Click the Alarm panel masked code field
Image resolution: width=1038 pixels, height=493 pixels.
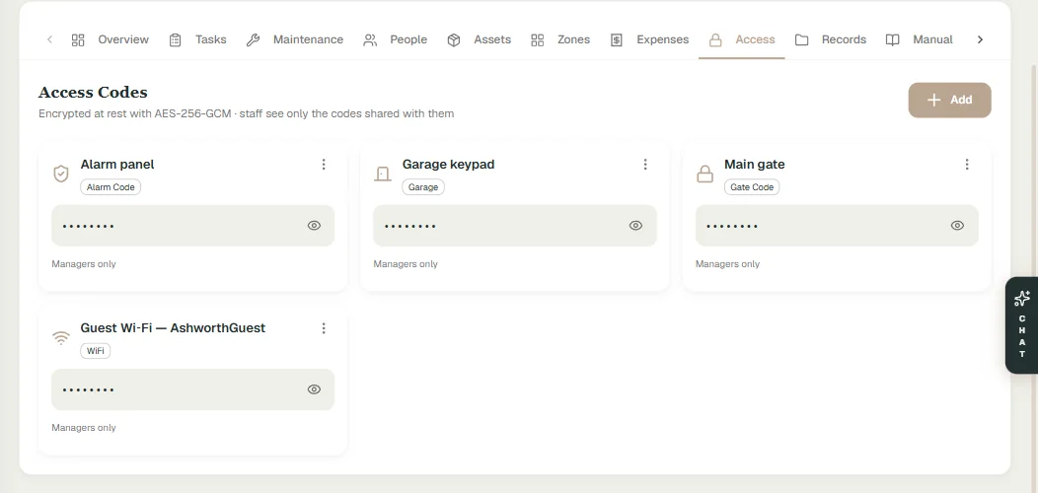click(192, 226)
